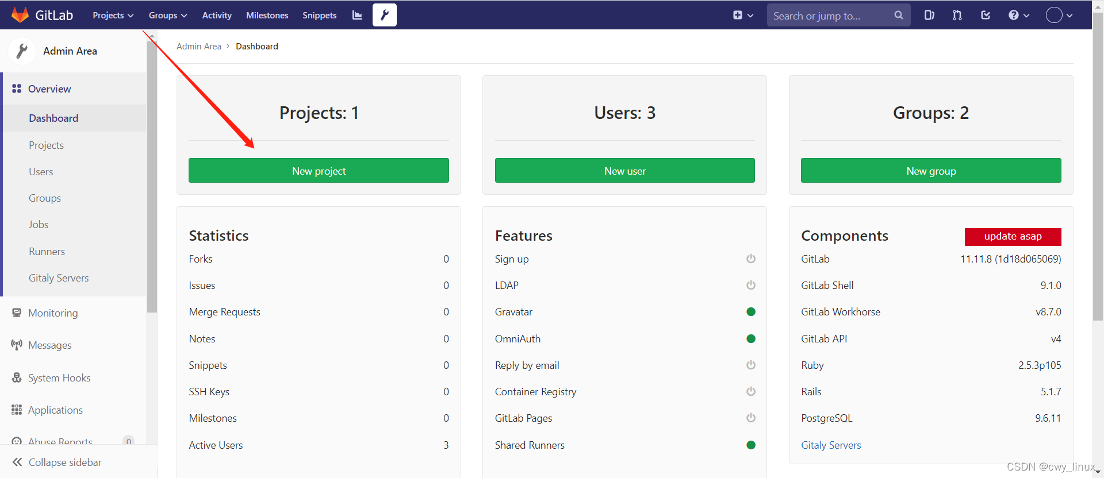The width and height of the screenshot is (1104, 478).
Task: Click the Gravatar green status dot
Action: pos(751,312)
